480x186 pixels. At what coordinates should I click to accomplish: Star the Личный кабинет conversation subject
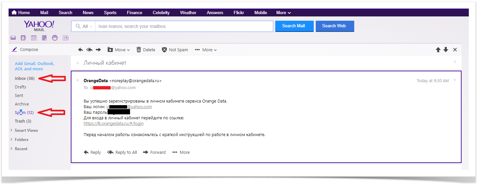455,62
